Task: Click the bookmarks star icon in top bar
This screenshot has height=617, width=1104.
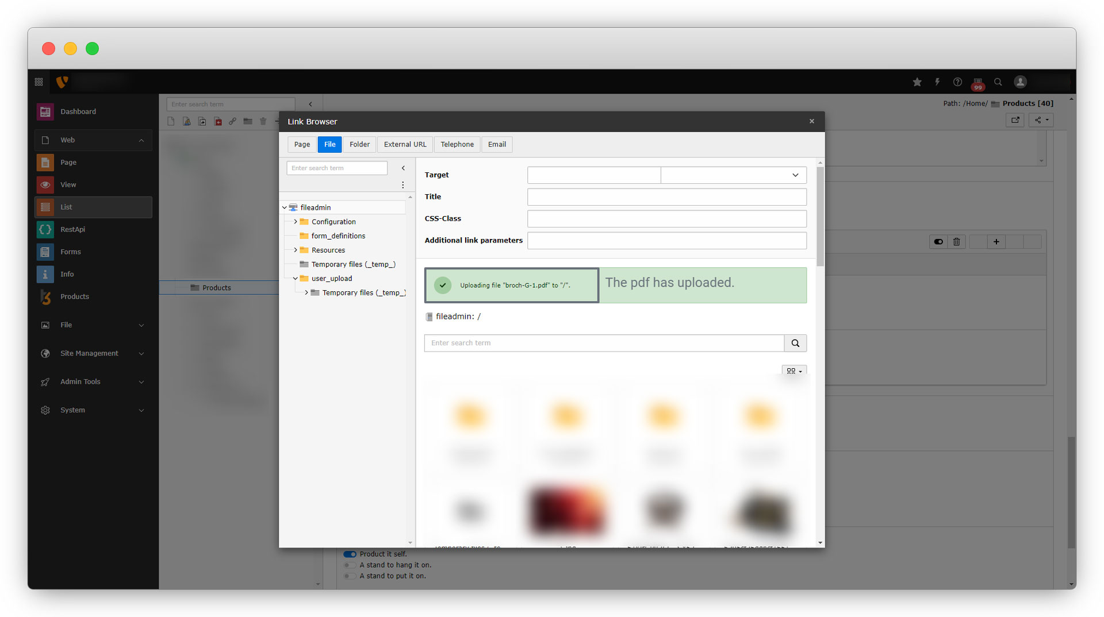Action: 917,82
